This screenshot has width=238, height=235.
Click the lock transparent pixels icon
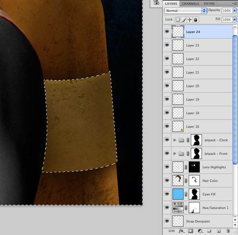pyautogui.click(x=178, y=20)
